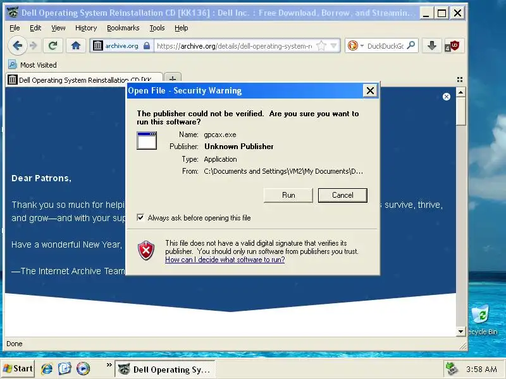The image size is (506, 379).
Task: Open the Windows Start menu
Action: click(x=18, y=368)
